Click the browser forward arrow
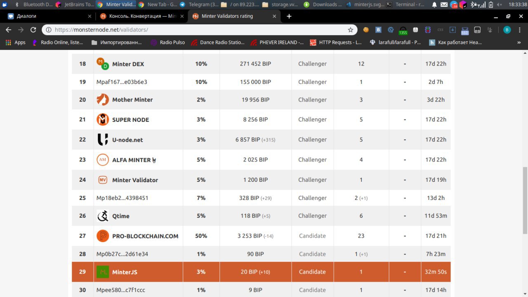The height and width of the screenshot is (297, 528). [x=21, y=30]
